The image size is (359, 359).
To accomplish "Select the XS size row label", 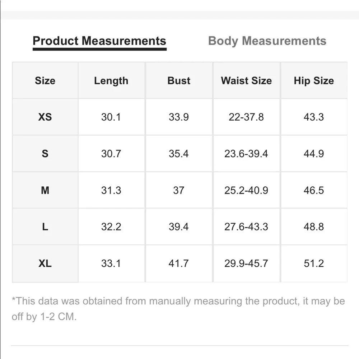I will pos(45,117).
